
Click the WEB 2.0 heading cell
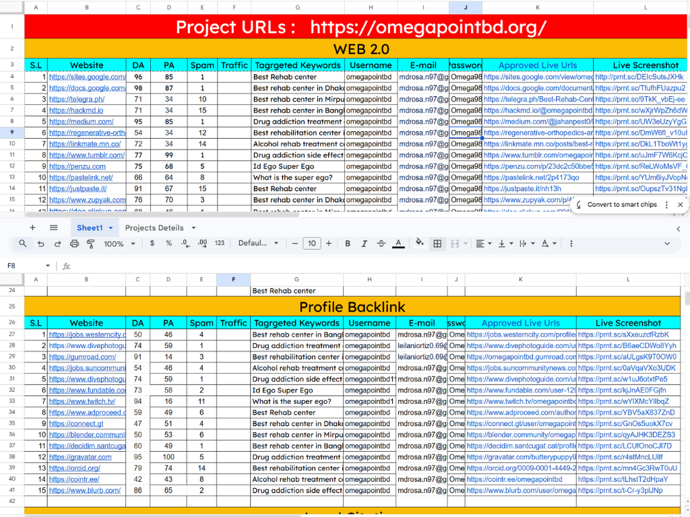[357, 48]
